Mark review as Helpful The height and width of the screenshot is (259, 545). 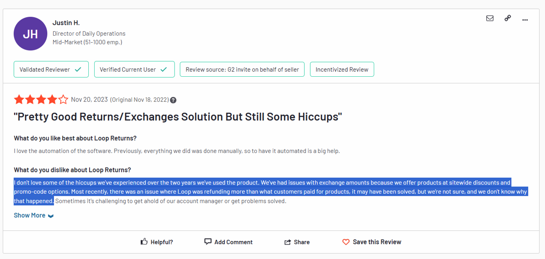click(157, 242)
